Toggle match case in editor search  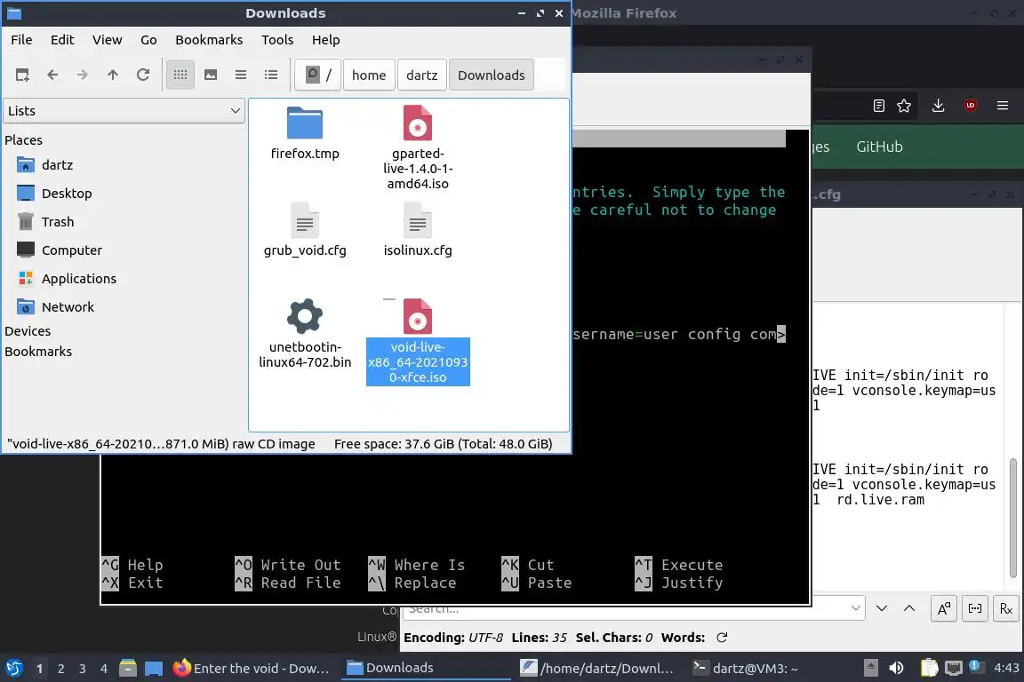(x=944, y=609)
